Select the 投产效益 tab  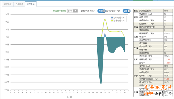pyautogui.click(x=31, y=4)
